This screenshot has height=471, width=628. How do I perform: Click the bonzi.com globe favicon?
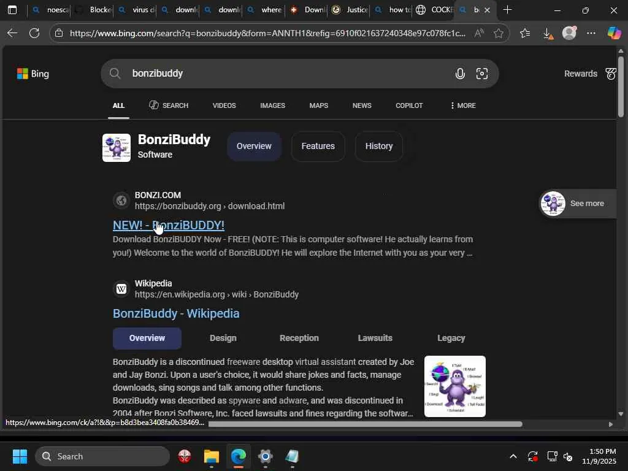point(121,201)
